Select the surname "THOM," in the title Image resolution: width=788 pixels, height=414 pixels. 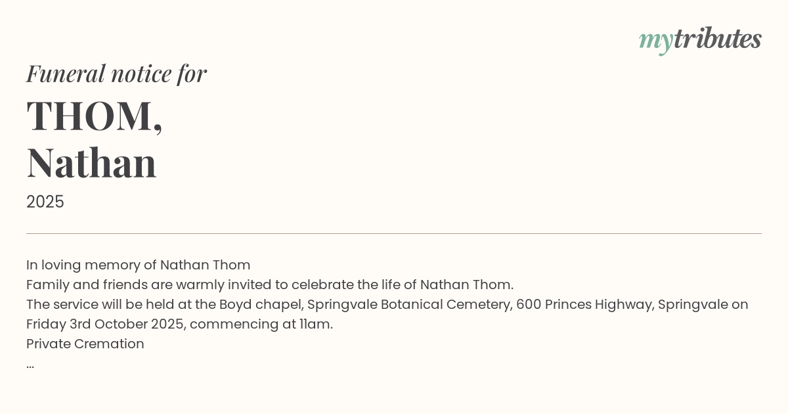pos(95,116)
